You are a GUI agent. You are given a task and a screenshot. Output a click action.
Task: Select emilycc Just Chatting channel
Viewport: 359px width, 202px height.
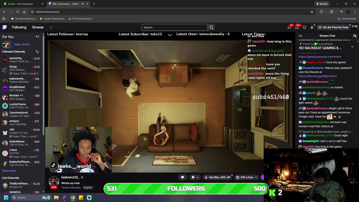(21, 123)
